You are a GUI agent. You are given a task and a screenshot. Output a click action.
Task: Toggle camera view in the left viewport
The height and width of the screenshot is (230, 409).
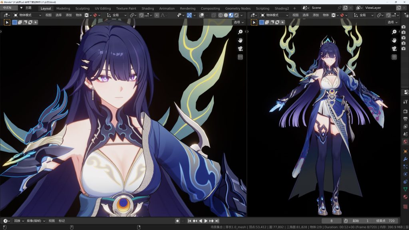click(x=240, y=49)
